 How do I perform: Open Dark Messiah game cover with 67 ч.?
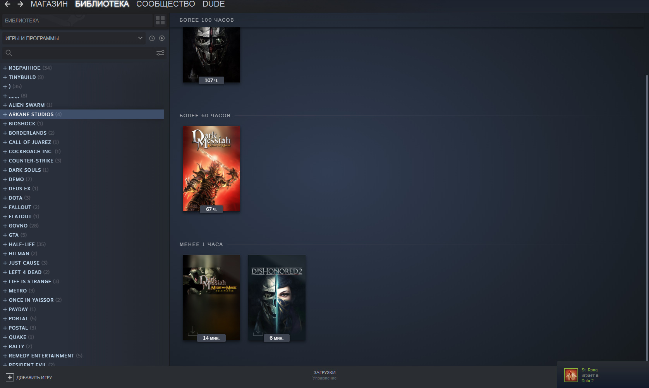coord(211,169)
